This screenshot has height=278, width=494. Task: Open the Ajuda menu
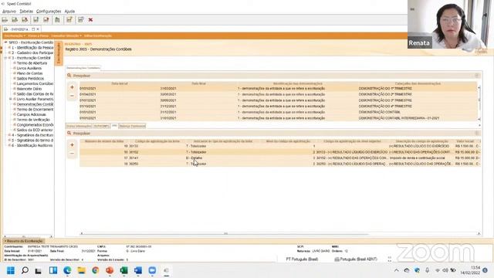click(69, 12)
